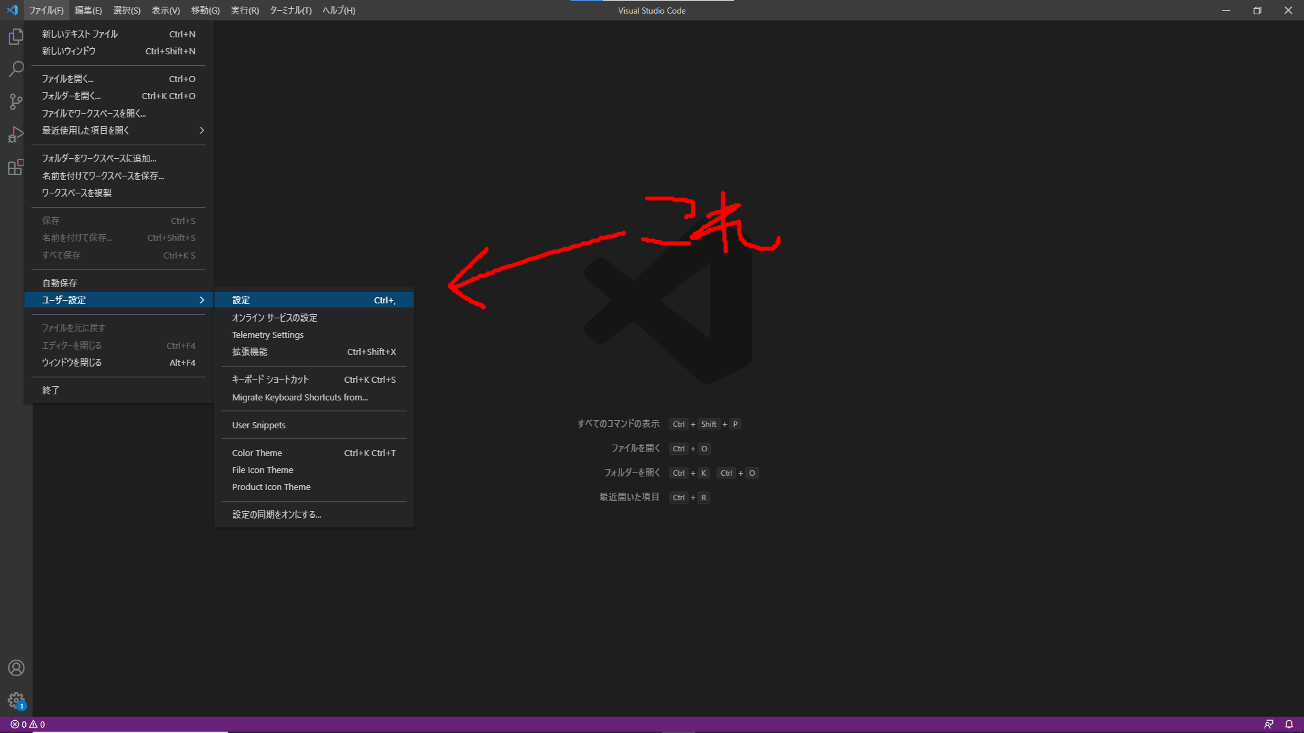This screenshot has width=1304, height=733.
Task: Click the VS Code logo in the title bar
Action: tap(11, 10)
